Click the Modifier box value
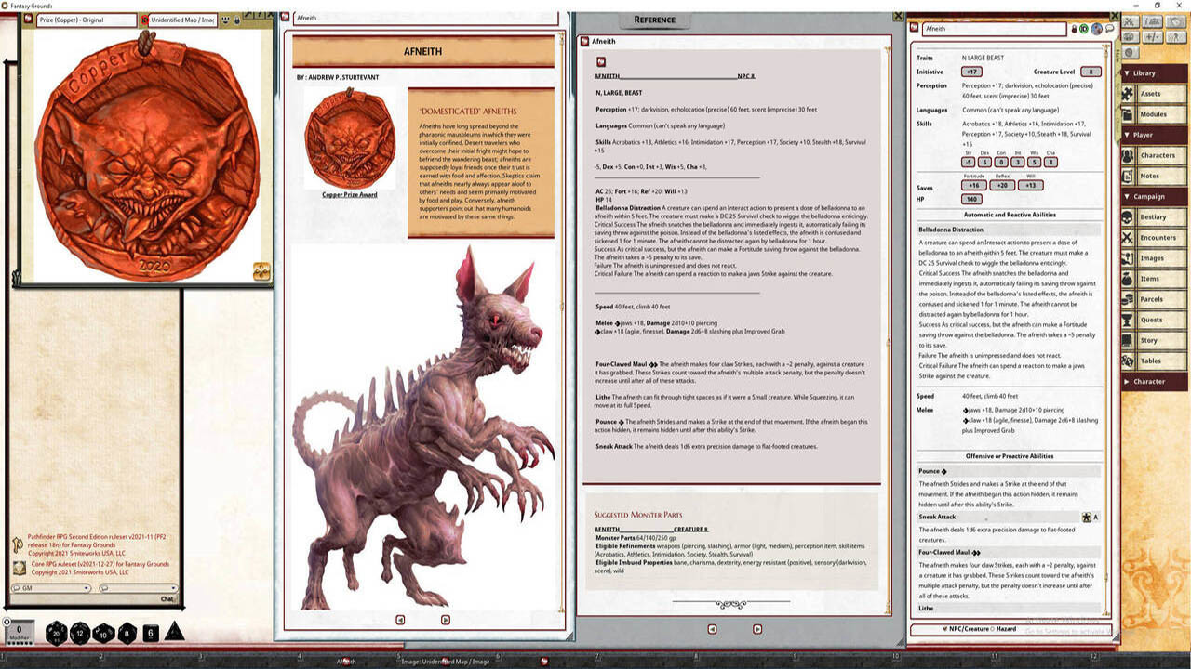 click(x=20, y=631)
